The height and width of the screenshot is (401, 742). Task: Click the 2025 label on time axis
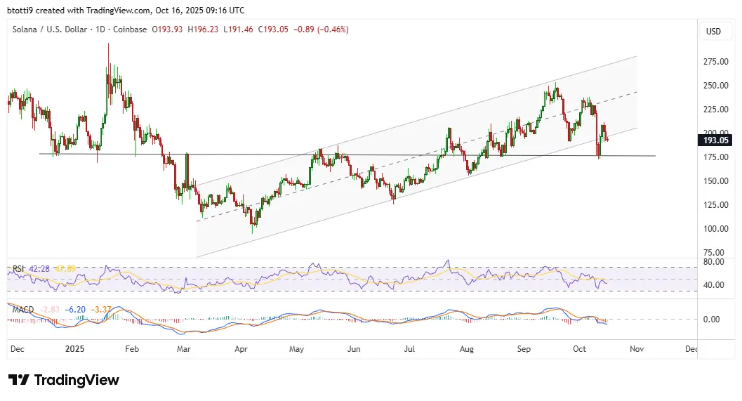(x=74, y=348)
